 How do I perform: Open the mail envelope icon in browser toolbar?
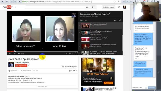(x=7, y=2)
